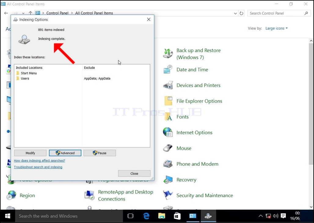Screen dimensions: 314x223
Task: Click the Advanced button
Action: coord(65,153)
